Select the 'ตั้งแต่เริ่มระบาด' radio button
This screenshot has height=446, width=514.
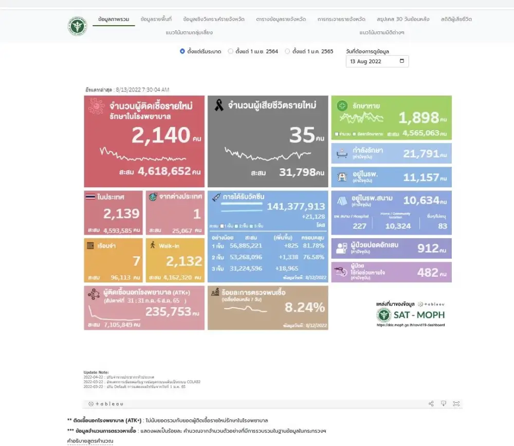point(182,51)
